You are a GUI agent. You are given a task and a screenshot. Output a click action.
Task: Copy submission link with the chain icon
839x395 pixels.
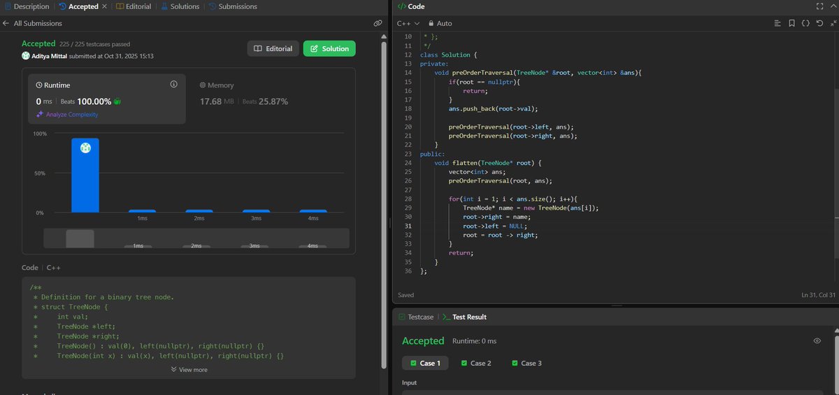(378, 23)
